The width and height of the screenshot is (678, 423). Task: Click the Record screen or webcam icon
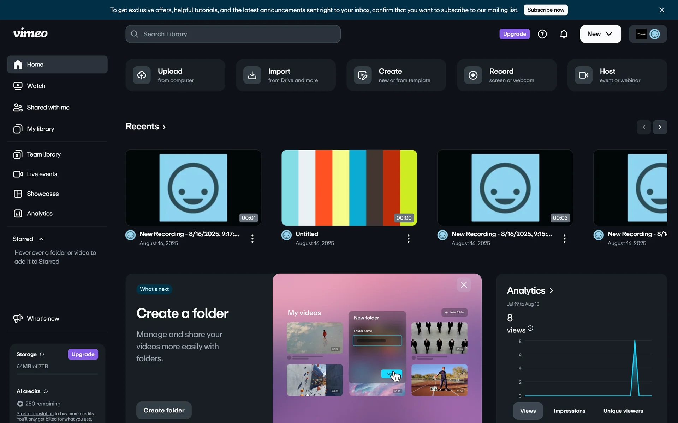click(x=473, y=75)
